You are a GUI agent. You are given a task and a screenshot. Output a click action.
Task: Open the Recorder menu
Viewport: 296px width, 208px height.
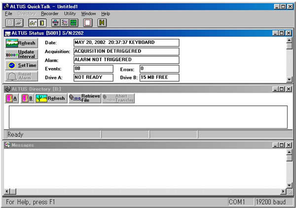coord(50,14)
